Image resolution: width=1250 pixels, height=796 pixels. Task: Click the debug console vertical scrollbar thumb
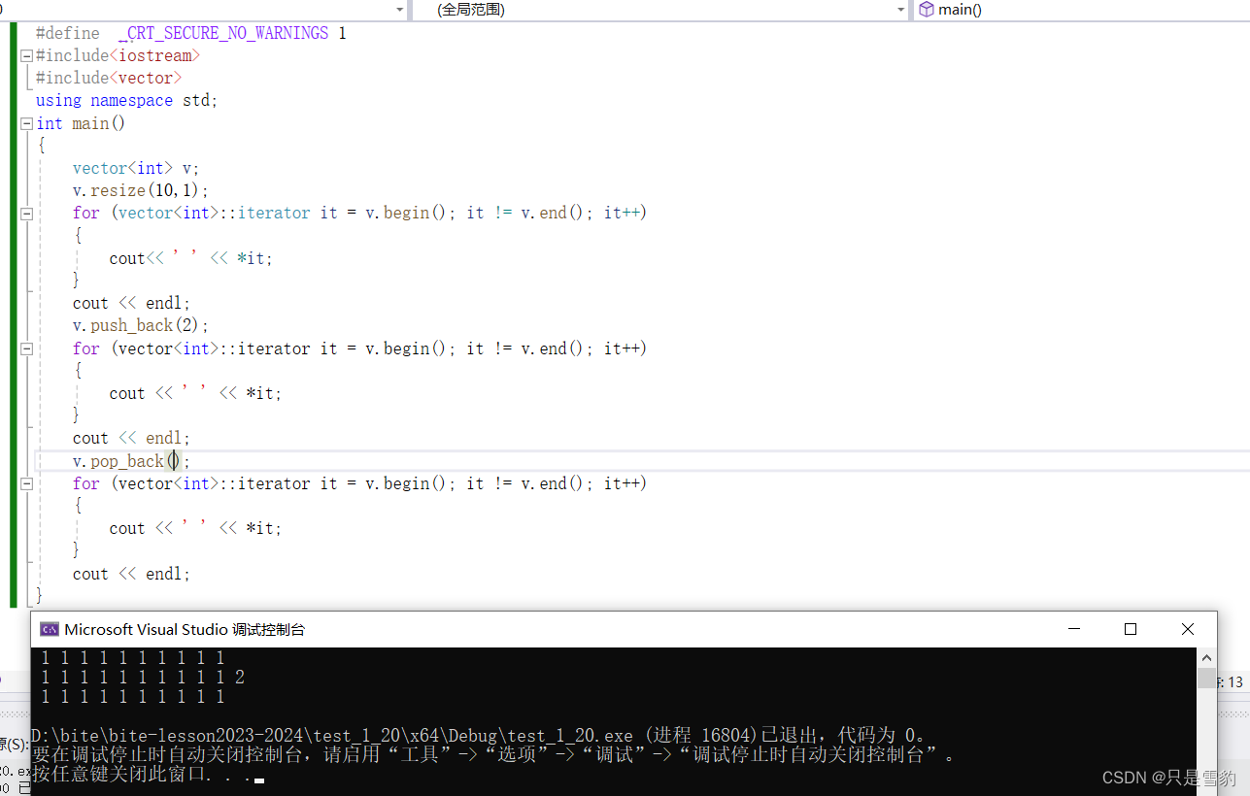pyautogui.click(x=1205, y=678)
